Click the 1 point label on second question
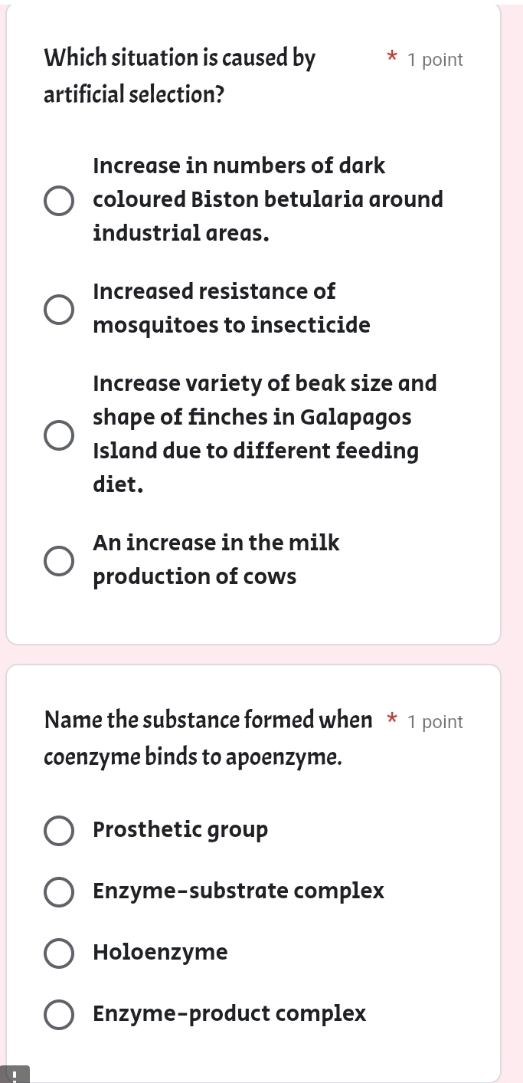The width and height of the screenshot is (523, 1083). pyautogui.click(x=435, y=721)
